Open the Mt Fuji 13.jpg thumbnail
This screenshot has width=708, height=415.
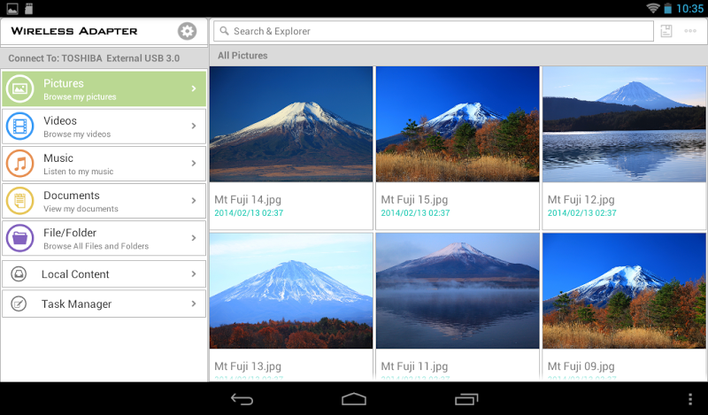tap(291, 291)
